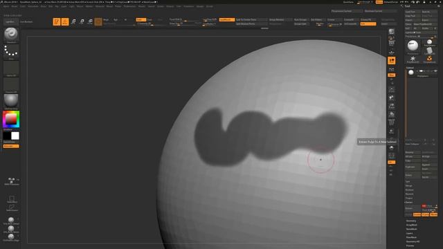Toggle the orange Menus button

point(379,2)
